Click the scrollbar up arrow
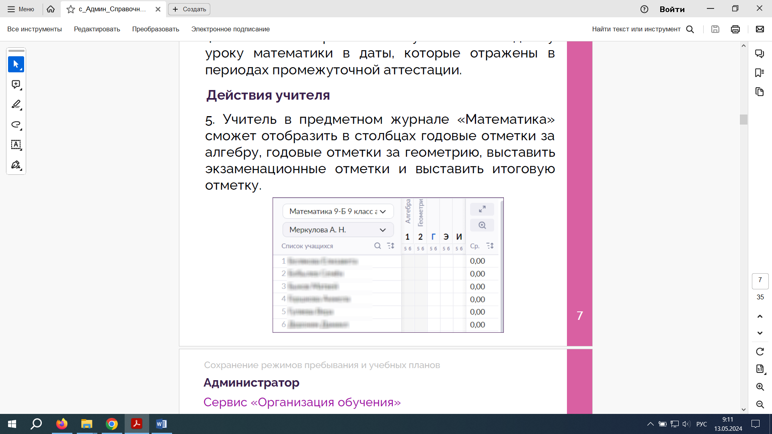Viewport: 772px width, 434px height. pyautogui.click(x=743, y=45)
